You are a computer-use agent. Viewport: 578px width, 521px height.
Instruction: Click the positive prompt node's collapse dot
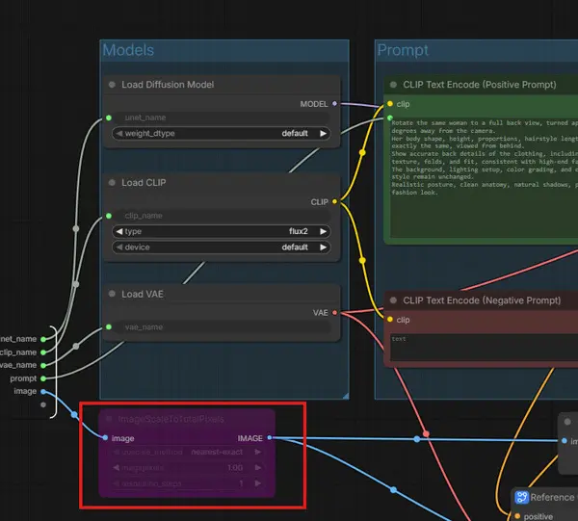tap(393, 85)
